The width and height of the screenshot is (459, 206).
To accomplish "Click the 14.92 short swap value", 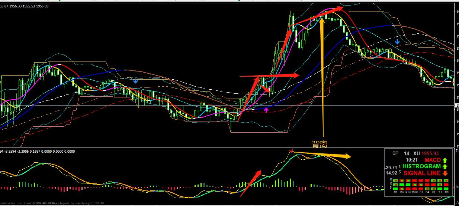I will (392, 173).
